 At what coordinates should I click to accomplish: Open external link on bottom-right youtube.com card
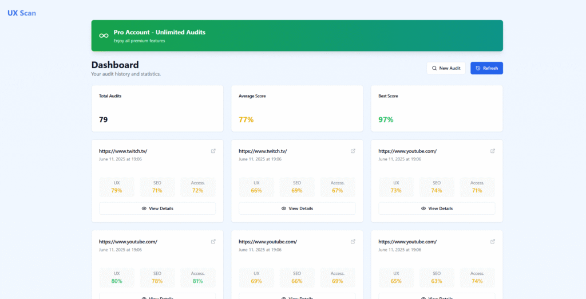pyautogui.click(x=493, y=241)
